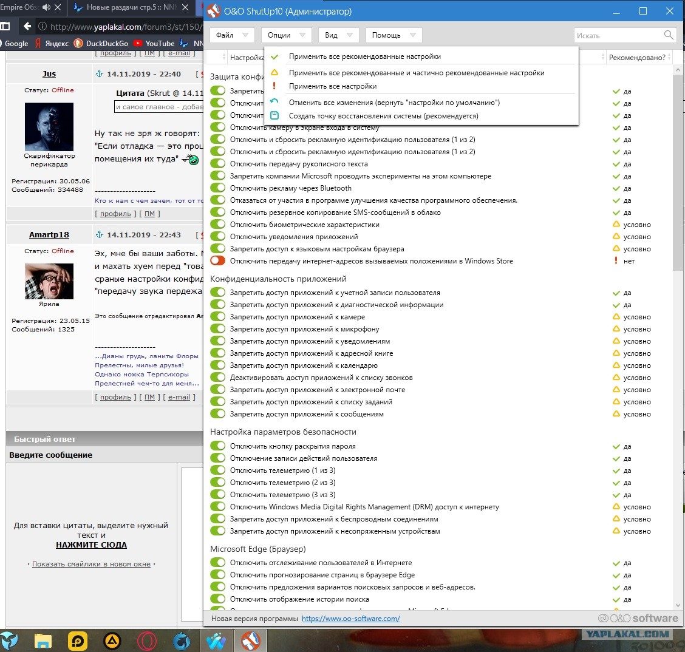Screen dimensions: 685x652
Task: Toggle biometric characteristics setting
Action: pyautogui.click(x=217, y=225)
